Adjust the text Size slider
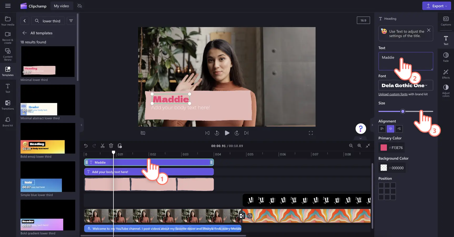 coord(406,111)
